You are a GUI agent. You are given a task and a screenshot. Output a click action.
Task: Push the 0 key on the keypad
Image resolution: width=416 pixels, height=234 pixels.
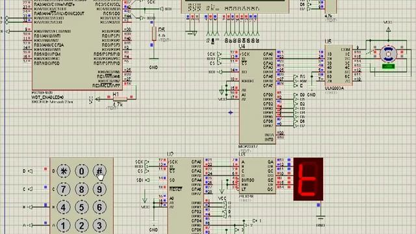[x=81, y=171]
